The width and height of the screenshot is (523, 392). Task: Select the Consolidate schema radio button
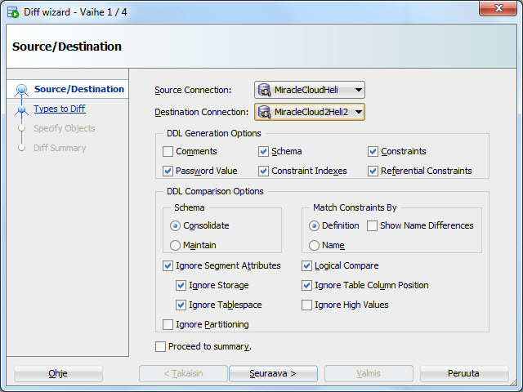[175, 225]
